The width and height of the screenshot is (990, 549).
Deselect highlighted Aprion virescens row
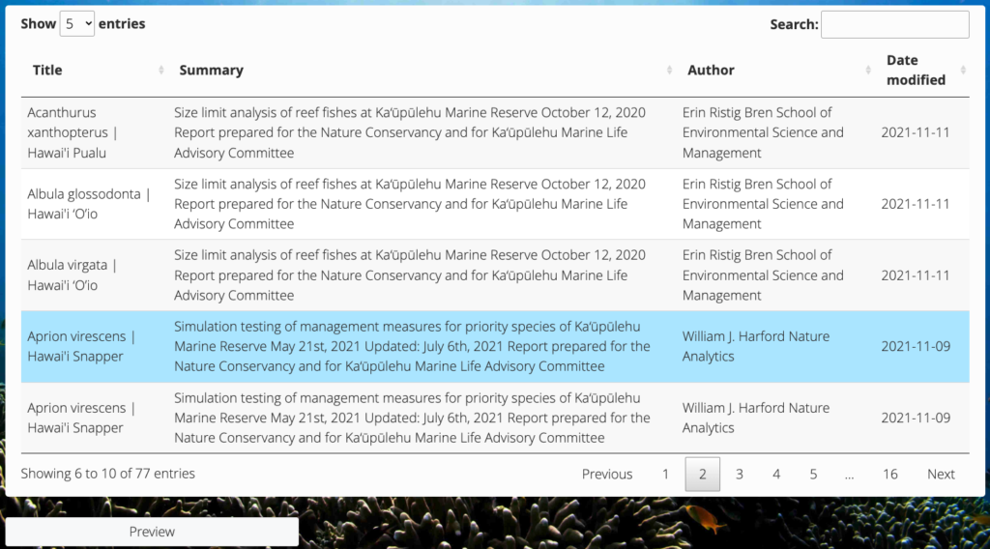tap(495, 346)
